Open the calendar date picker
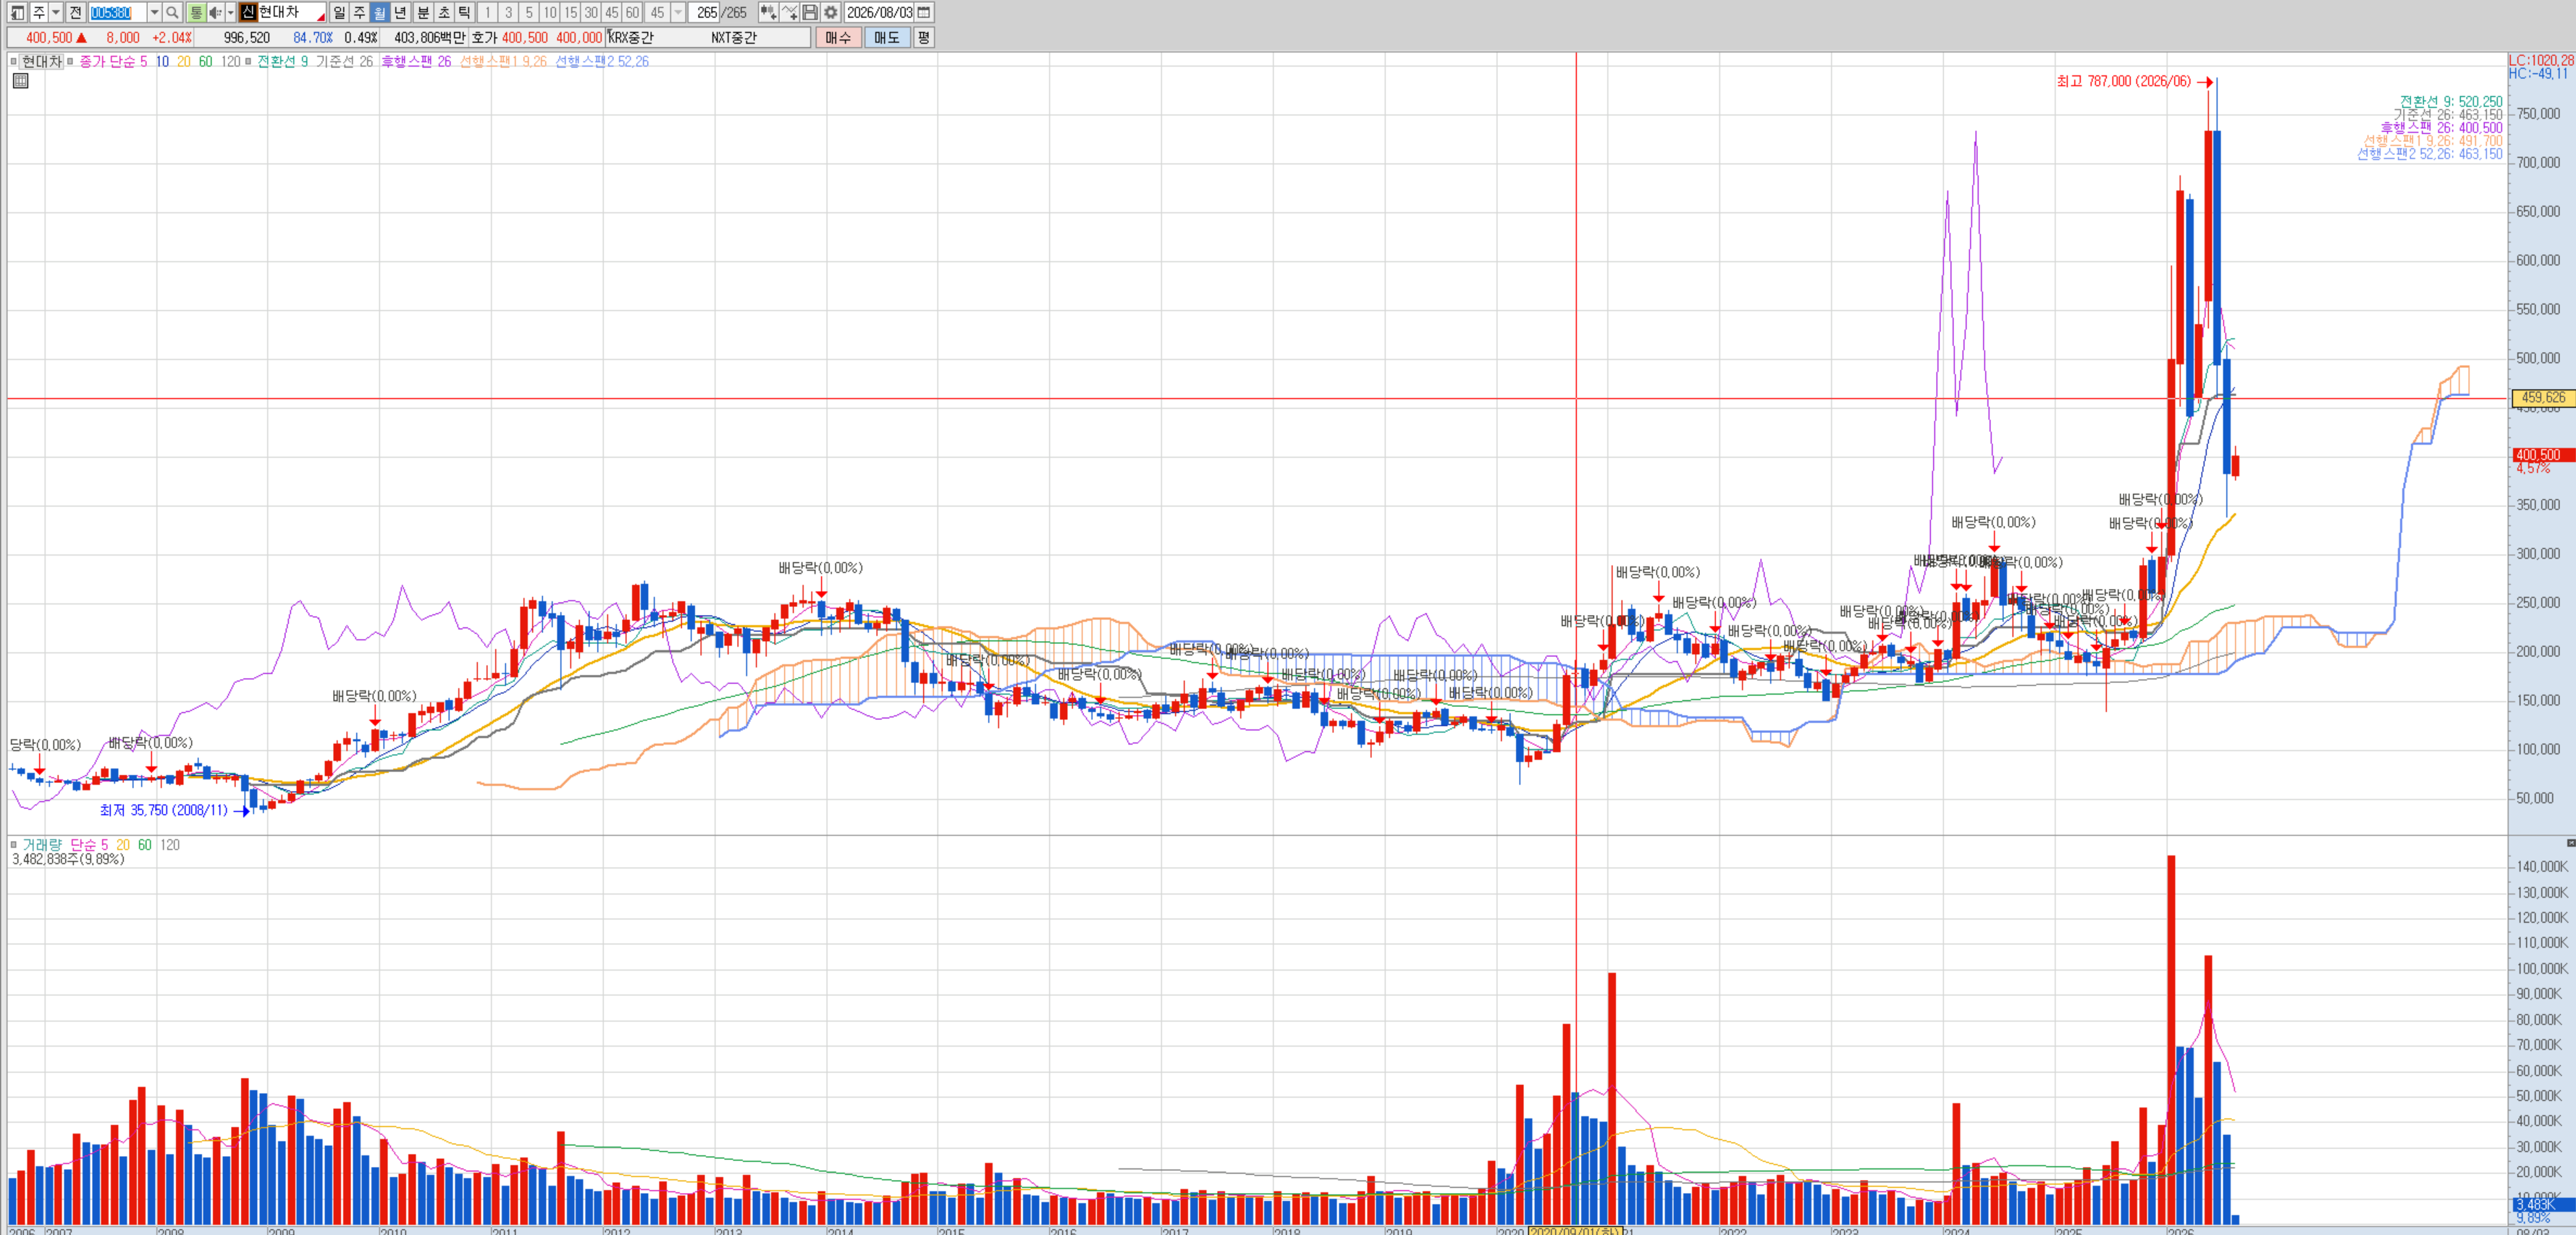 click(924, 12)
